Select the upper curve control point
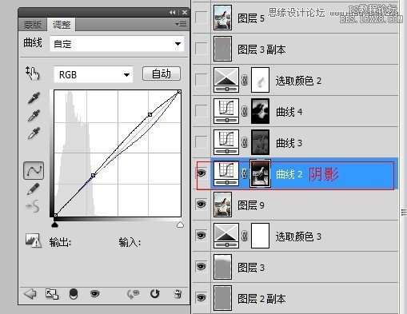407x314 pixels. pyautogui.click(x=150, y=114)
